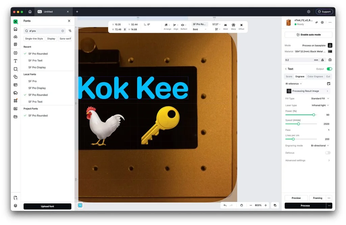This screenshot has height=225, width=346.
Task: Click the auto-measure thickness icon
Action: point(322,60)
